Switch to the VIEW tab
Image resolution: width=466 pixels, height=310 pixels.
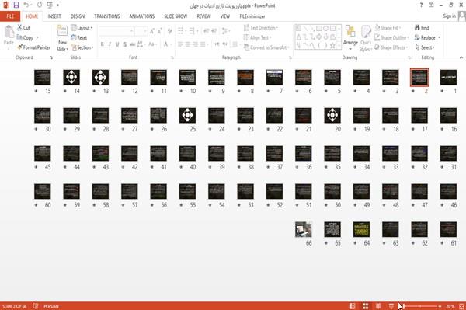225,16
